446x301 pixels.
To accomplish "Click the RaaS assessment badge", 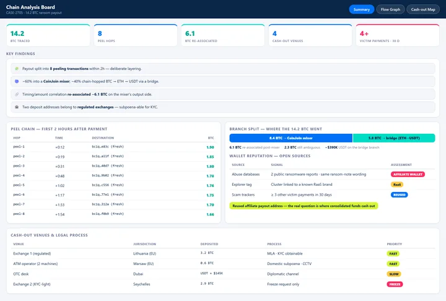I will (x=397, y=185).
